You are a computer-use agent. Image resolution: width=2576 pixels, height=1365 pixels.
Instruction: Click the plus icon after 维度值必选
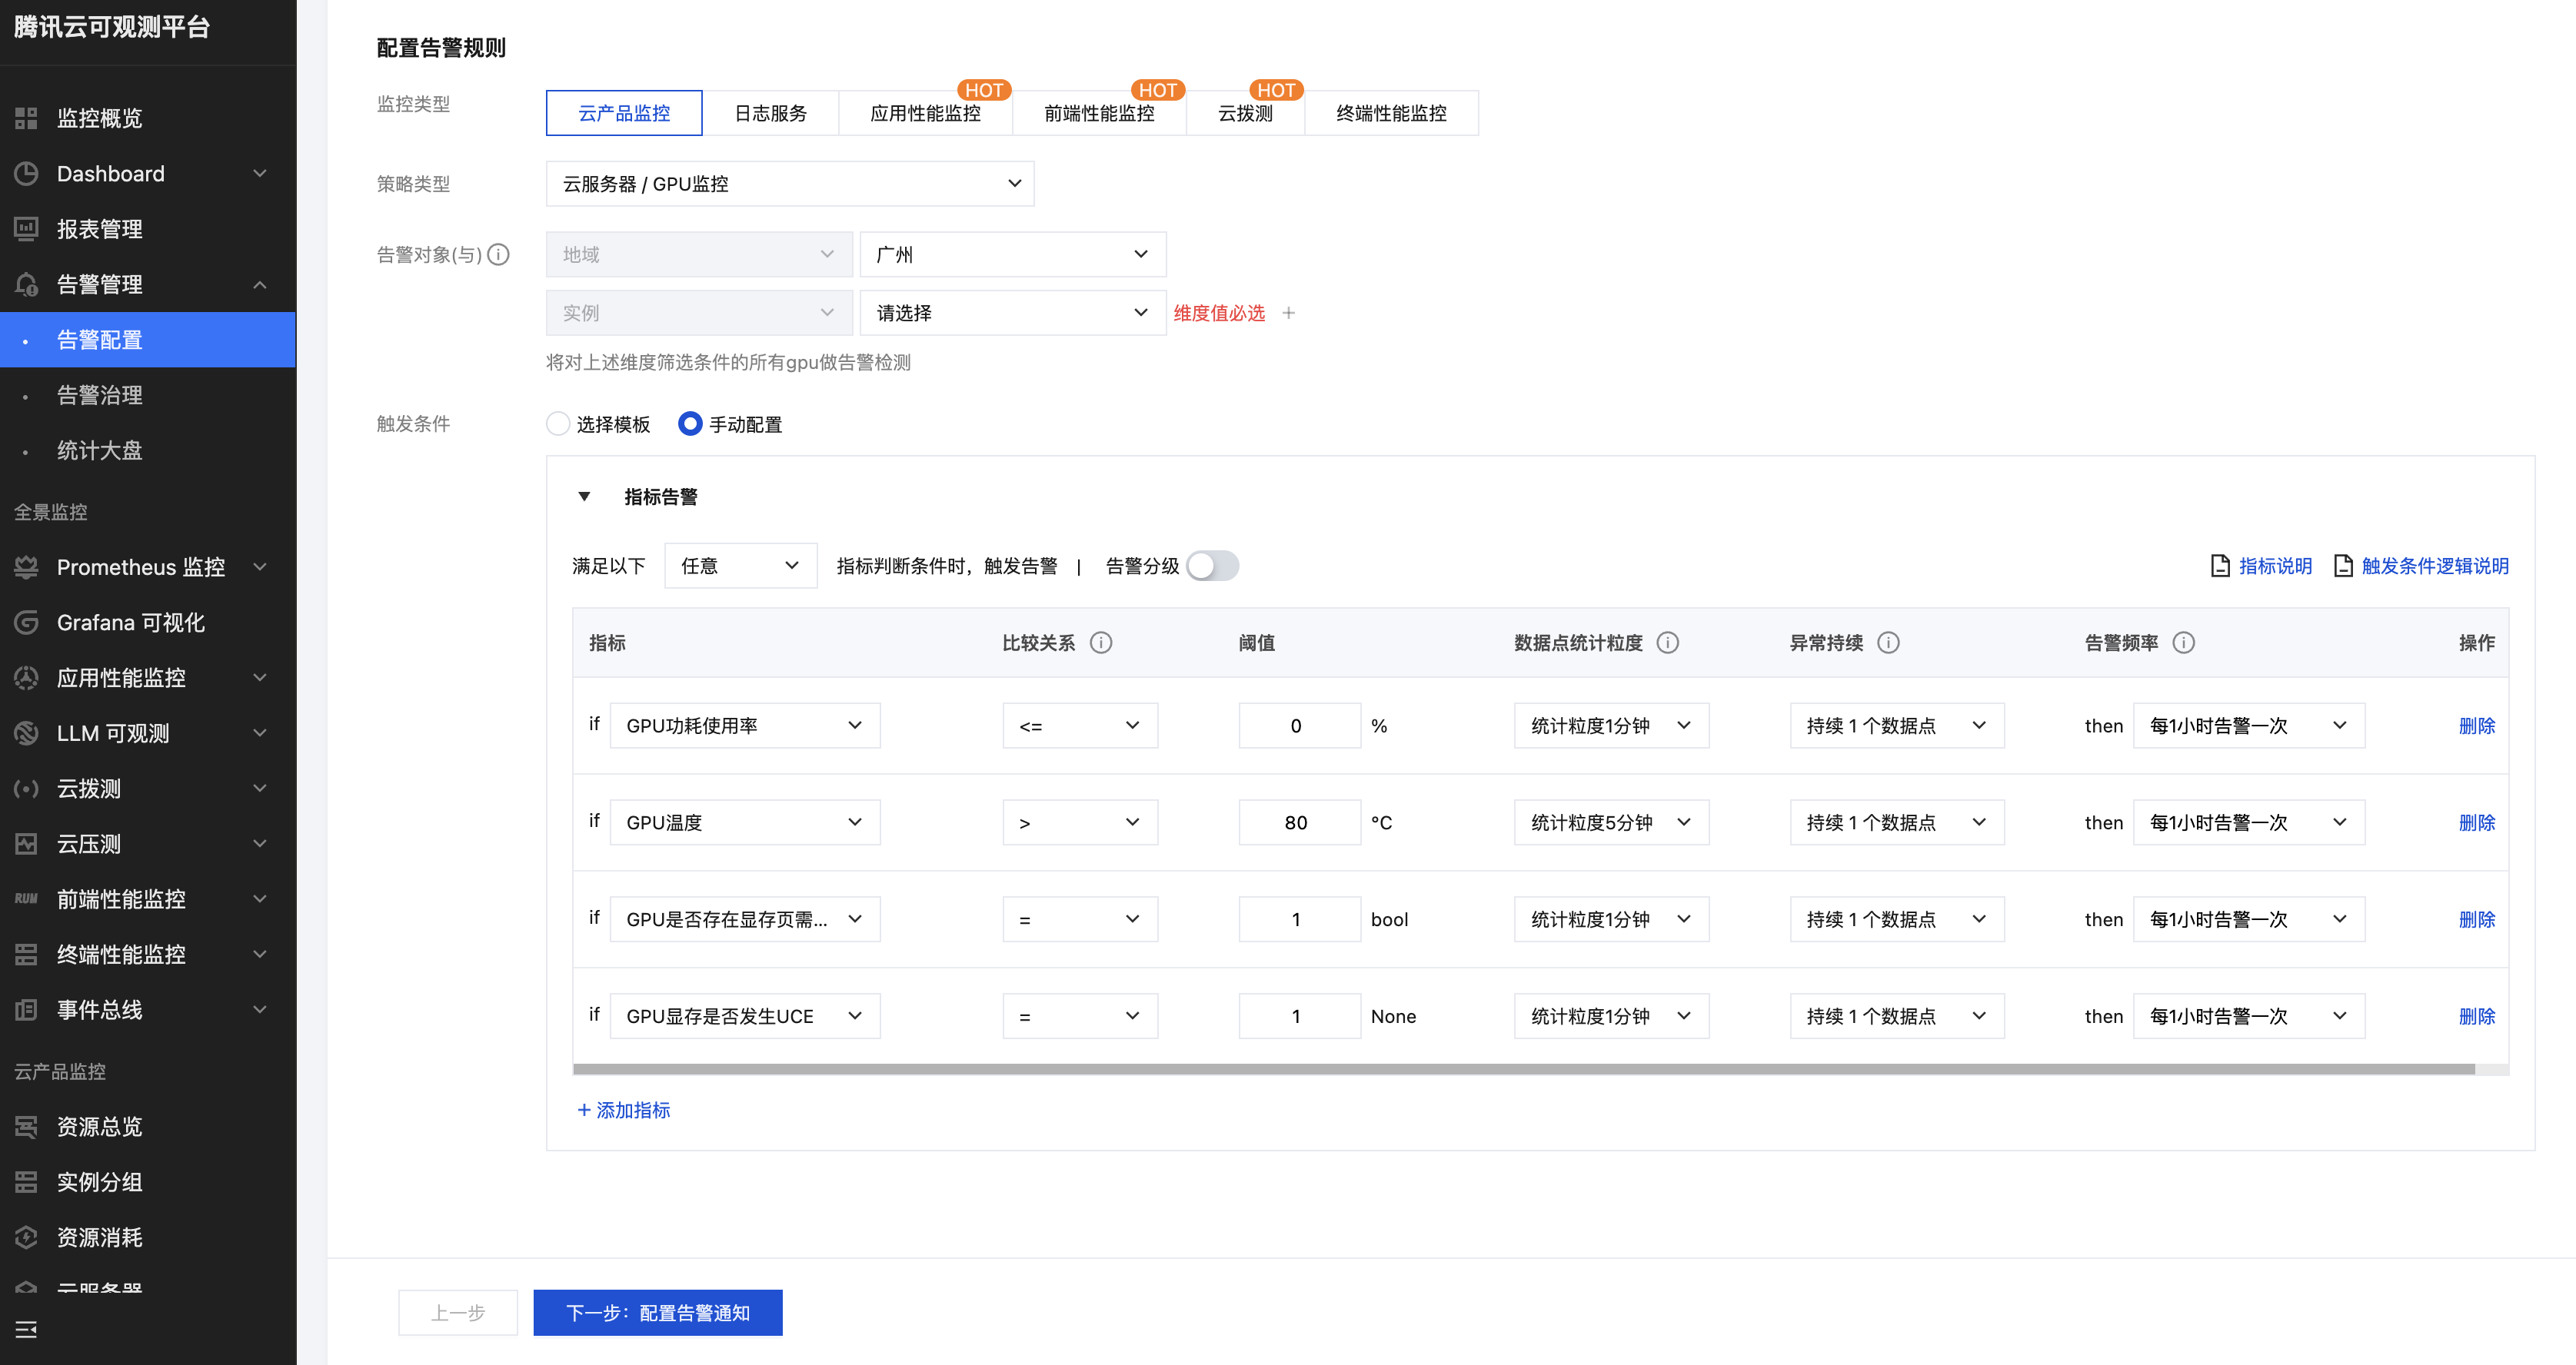pyautogui.click(x=1289, y=313)
